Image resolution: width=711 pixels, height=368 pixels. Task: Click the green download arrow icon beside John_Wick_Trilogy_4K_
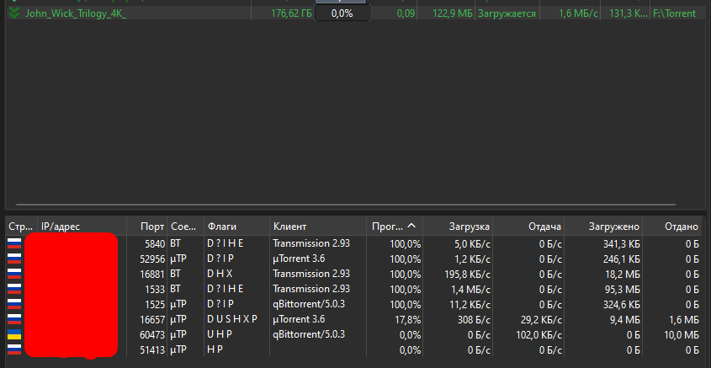pyautogui.click(x=13, y=14)
